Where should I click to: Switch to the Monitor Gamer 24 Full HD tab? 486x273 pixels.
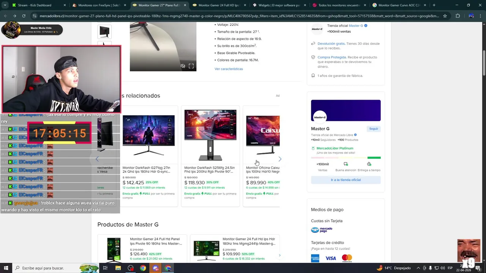pyautogui.click(x=219, y=5)
